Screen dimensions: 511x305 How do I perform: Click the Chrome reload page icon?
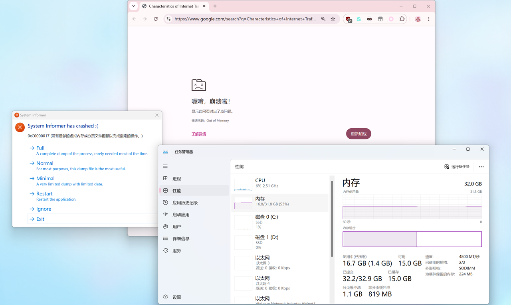pyautogui.click(x=156, y=19)
